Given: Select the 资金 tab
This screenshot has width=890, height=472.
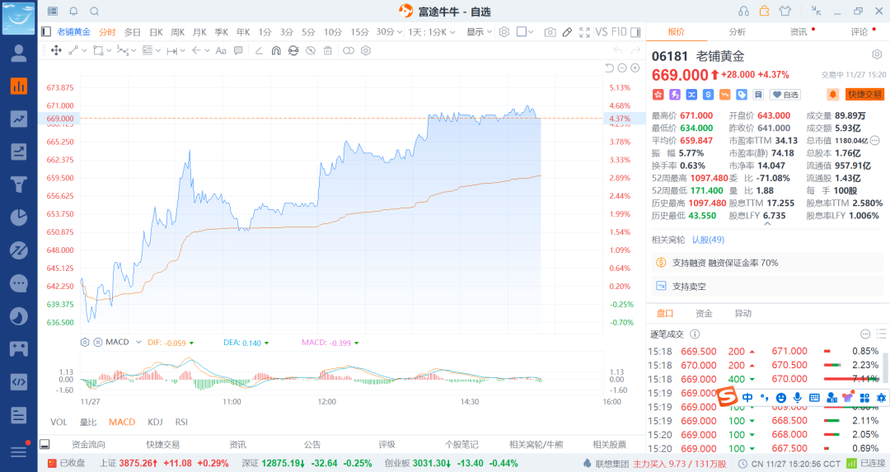Looking at the screenshot, I should pos(704,313).
